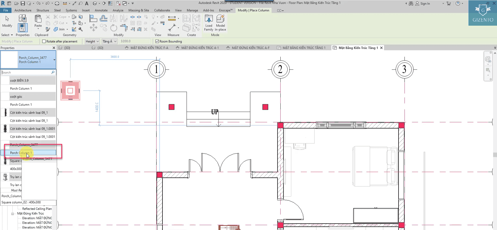This screenshot has width=497, height=230.
Task: Switch to the Architecture ribbon tab
Action: coord(23,10)
